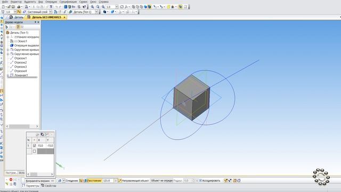Click the shaded display cube icon
Viewport: 341px width, 192px height.
[145, 7]
